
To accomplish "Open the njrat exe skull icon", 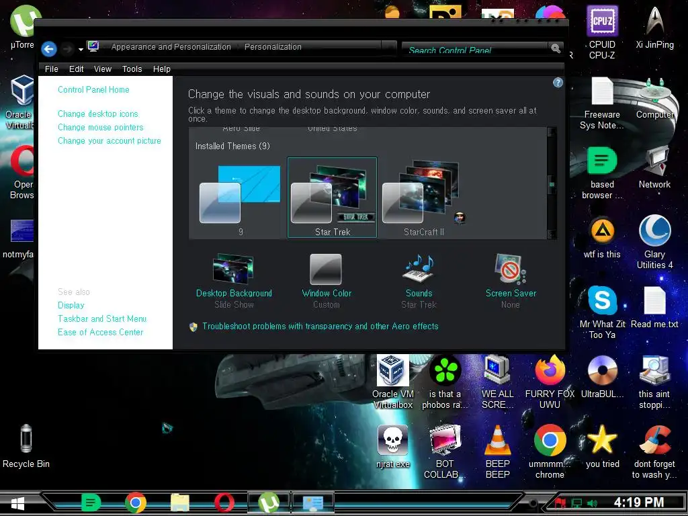I will [392, 447].
